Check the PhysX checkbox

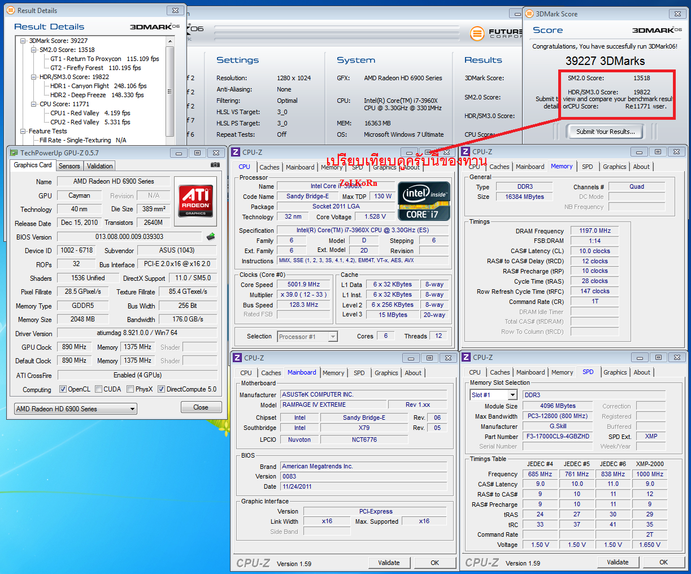pyautogui.click(x=131, y=389)
